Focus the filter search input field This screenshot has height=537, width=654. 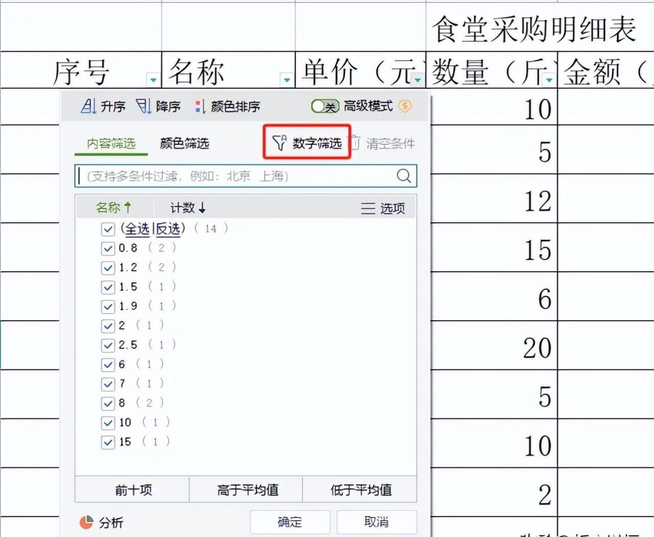coord(246,176)
